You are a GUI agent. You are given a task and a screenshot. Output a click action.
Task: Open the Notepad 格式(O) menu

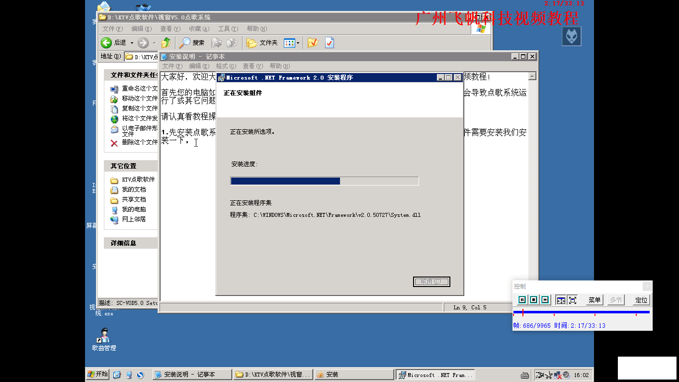click(x=226, y=66)
